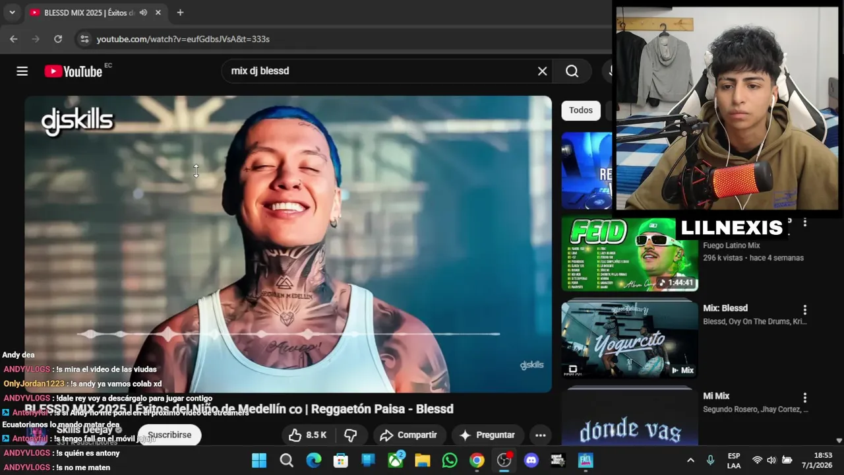Click the Mi Mix title

(x=716, y=396)
